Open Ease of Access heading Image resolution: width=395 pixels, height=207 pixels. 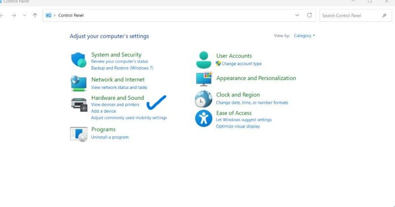point(234,113)
